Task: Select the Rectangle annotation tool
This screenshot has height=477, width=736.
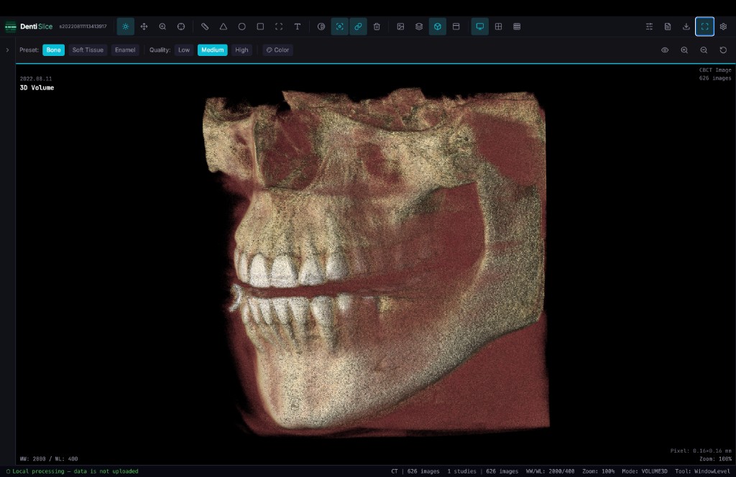Action: pos(259,26)
